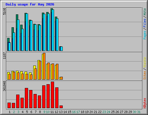Click the red KBytes bar for day 1
148x115 pixels.
[9, 106]
